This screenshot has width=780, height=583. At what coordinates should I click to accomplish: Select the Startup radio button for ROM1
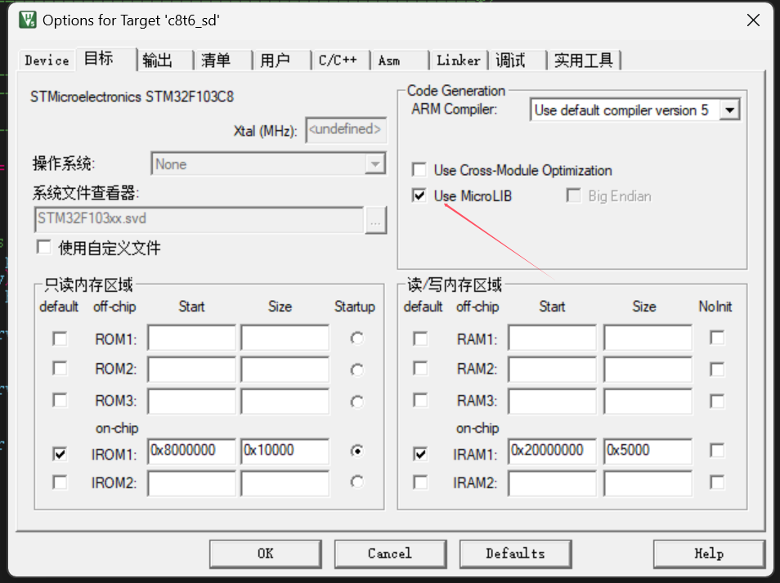pos(356,338)
